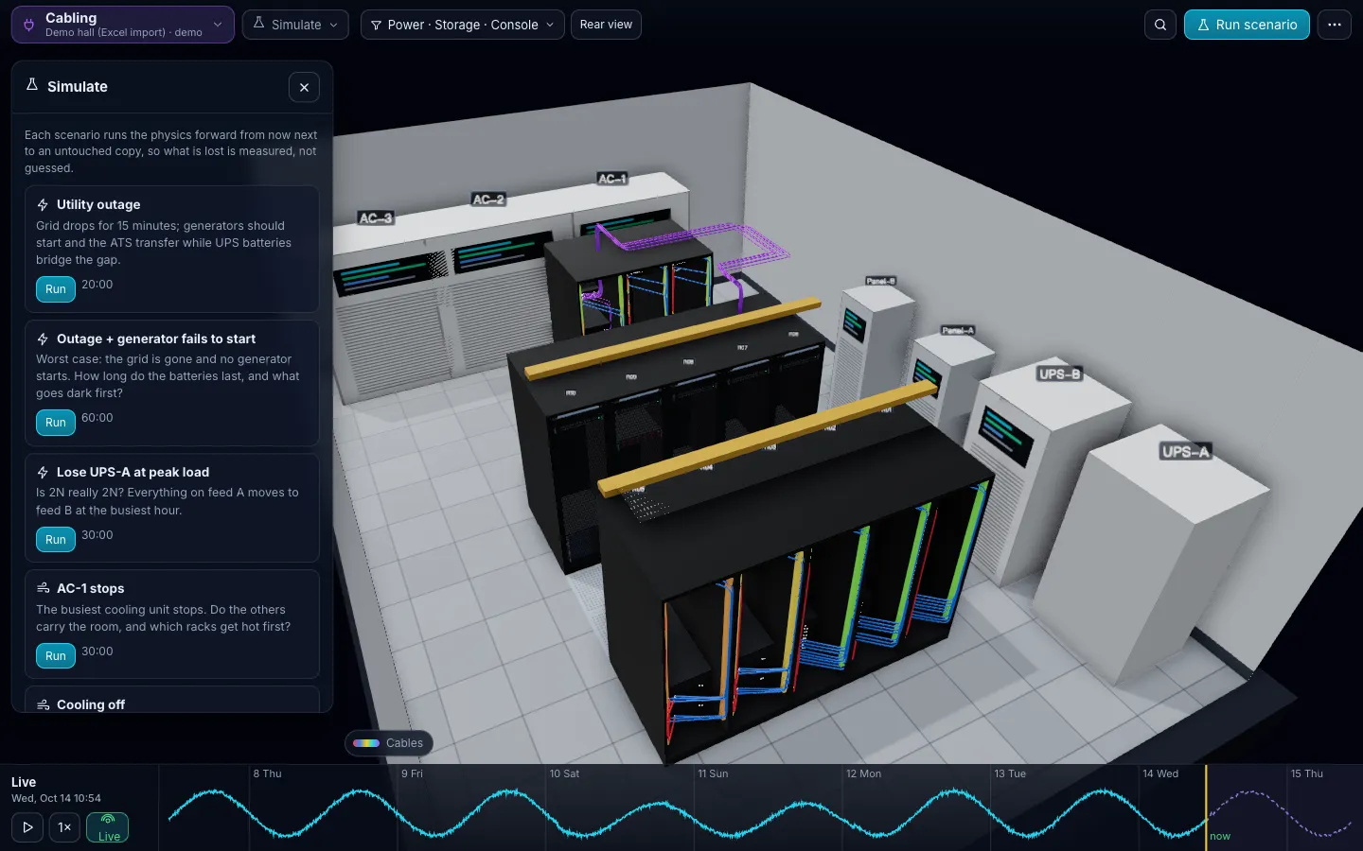Open the Power · Storage · Console filter
Viewport: 1363px width, 851px height.
[x=462, y=25]
